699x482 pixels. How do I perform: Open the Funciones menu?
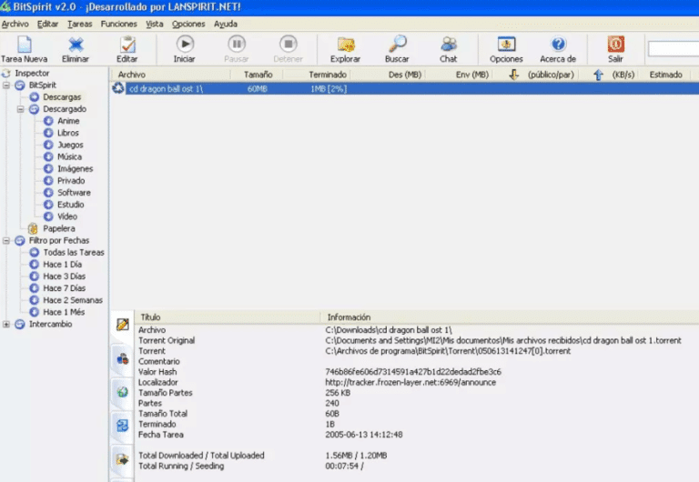118,24
